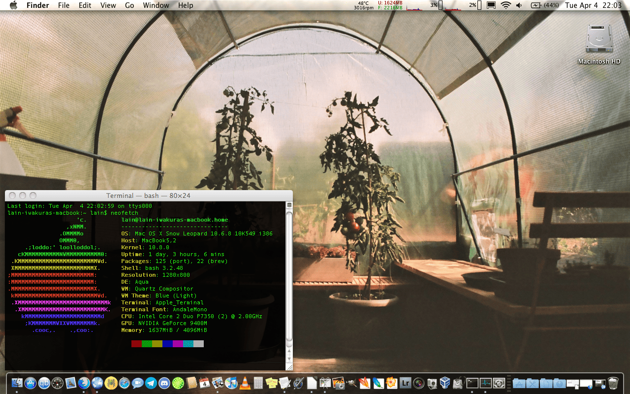
Task: Open Safari from the dock
Action: coord(125,383)
